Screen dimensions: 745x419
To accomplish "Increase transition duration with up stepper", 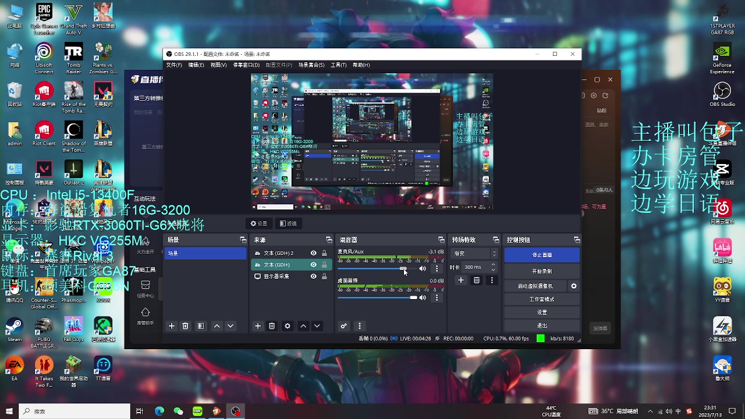I will click(494, 265).
